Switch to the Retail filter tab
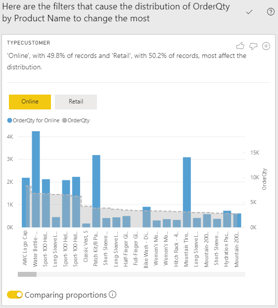Screen dimensions: 278x308 click(76, 102)
